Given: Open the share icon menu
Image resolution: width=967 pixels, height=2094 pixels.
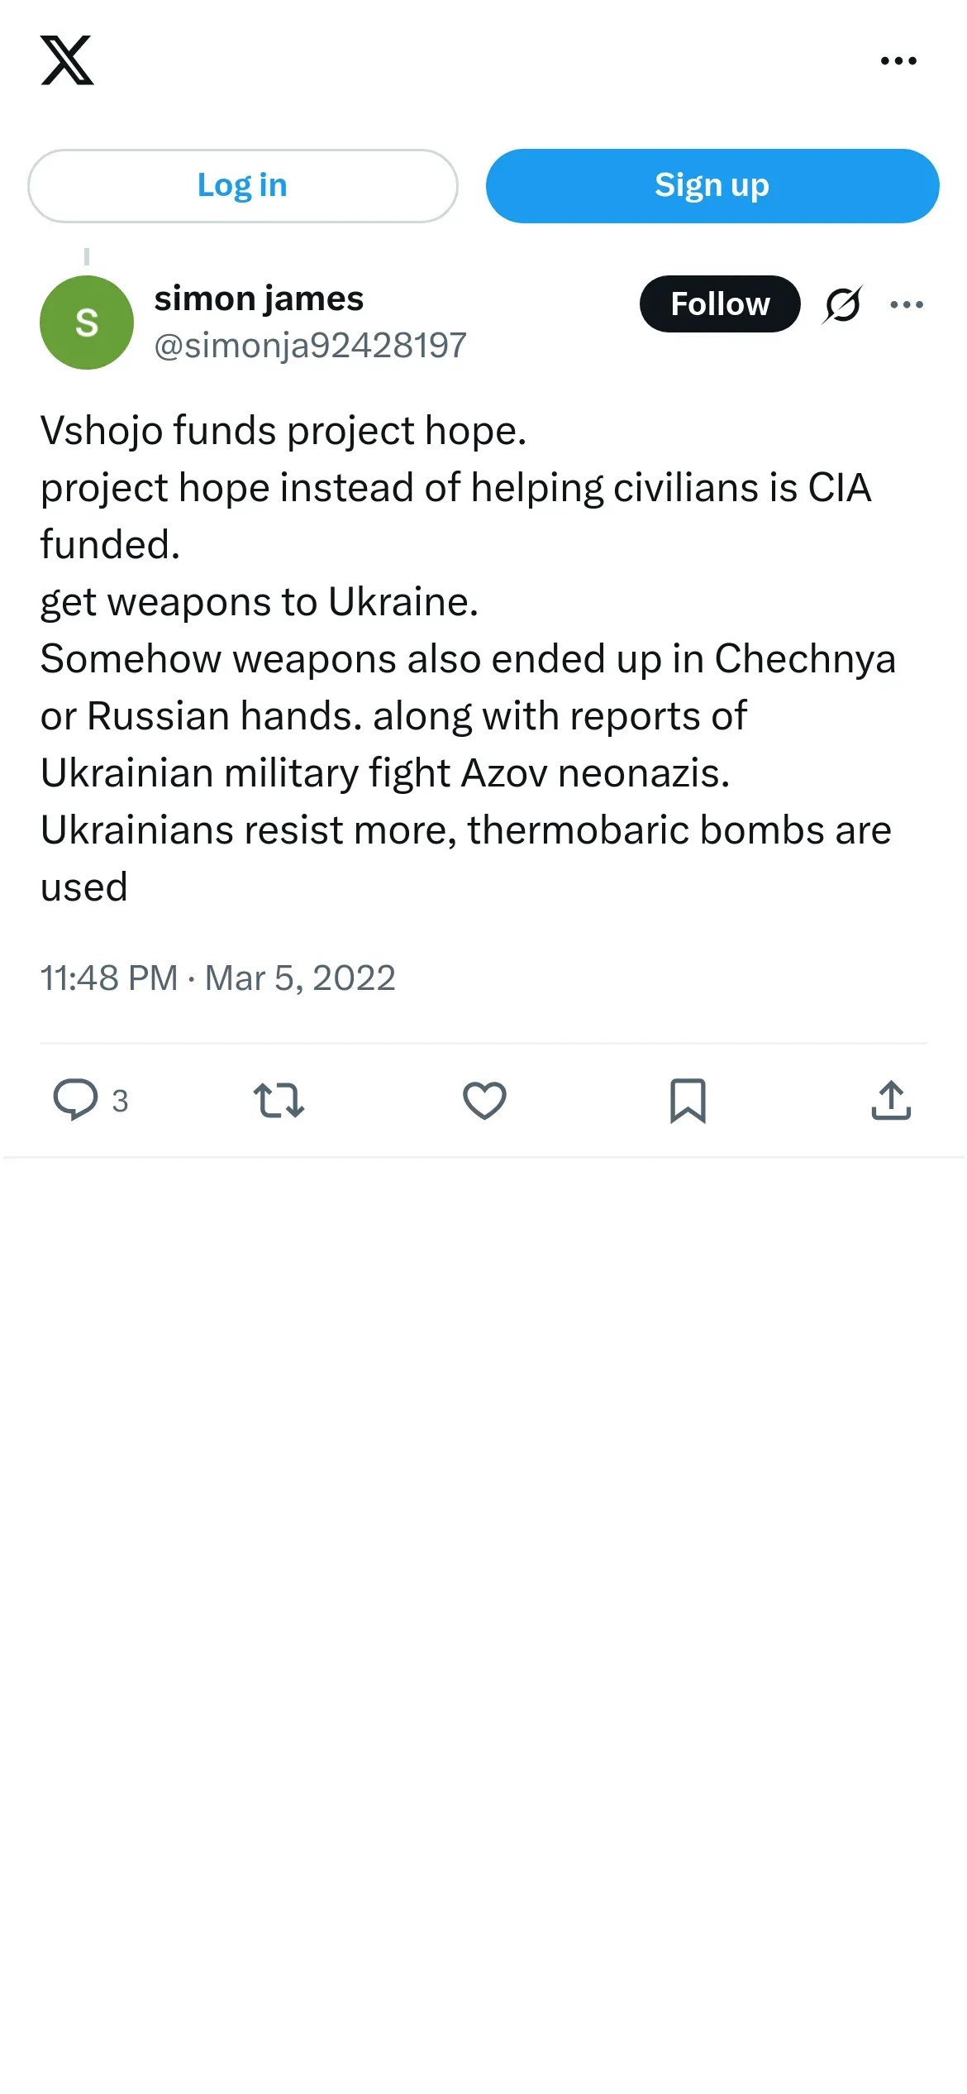Looking at the screenshot, I should pyautogui.click(x=891, y=1100).
